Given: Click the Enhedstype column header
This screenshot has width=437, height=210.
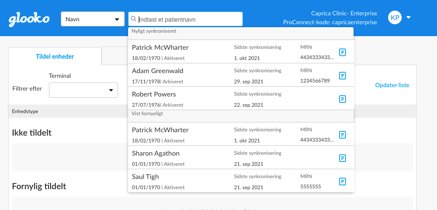Looking at the screenshot, I should (x=25, y=111).
